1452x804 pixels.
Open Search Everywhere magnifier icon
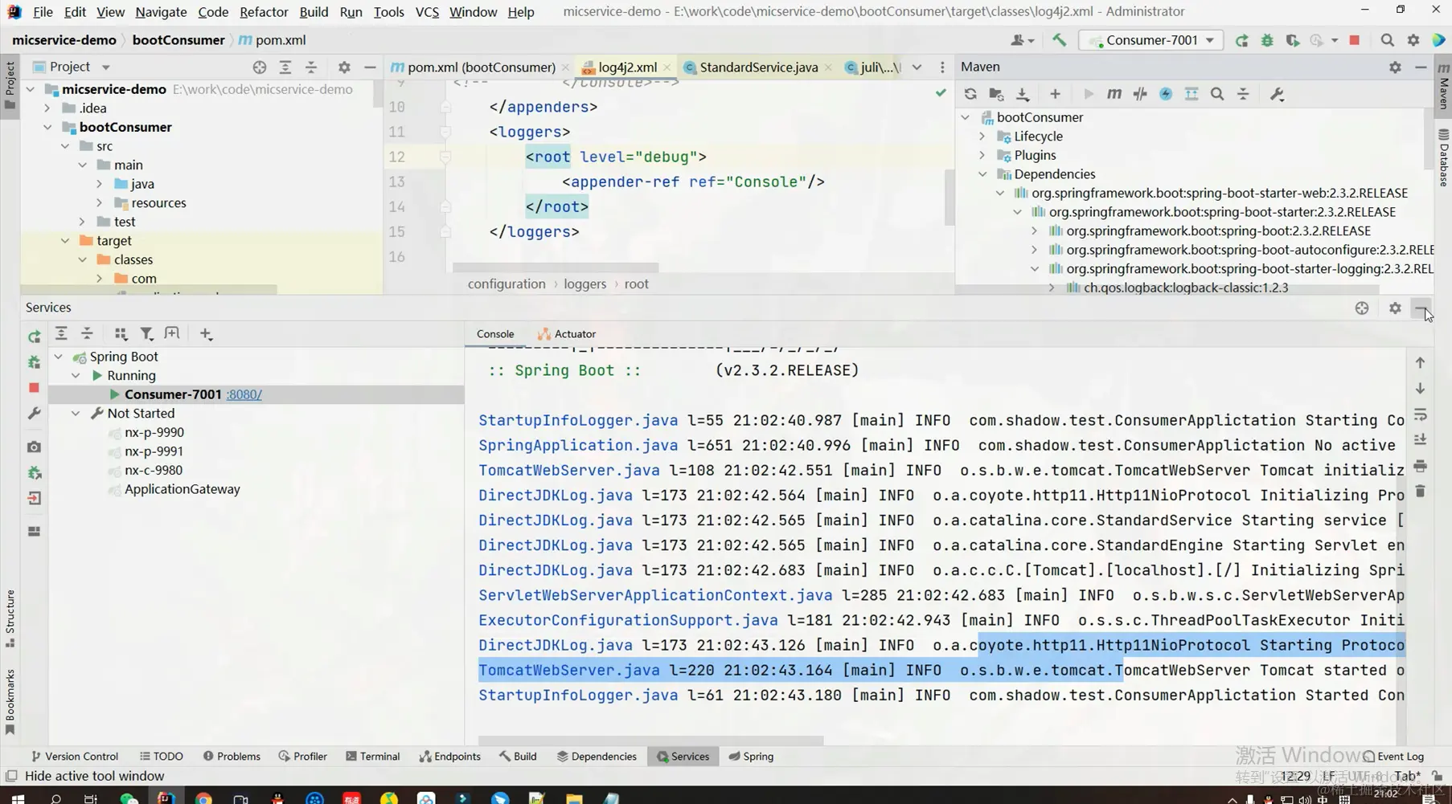click(x=1388, y=40)
